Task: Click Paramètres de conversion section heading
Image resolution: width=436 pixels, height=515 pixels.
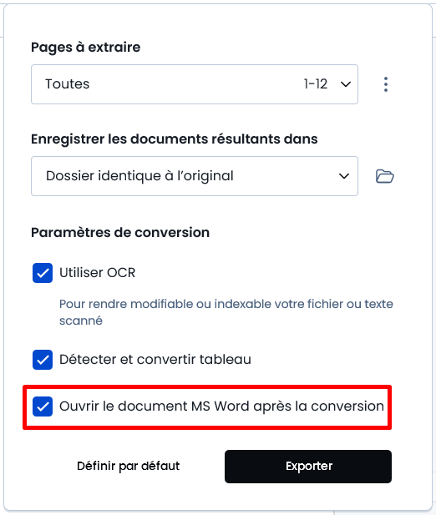Action: [120, 233]
